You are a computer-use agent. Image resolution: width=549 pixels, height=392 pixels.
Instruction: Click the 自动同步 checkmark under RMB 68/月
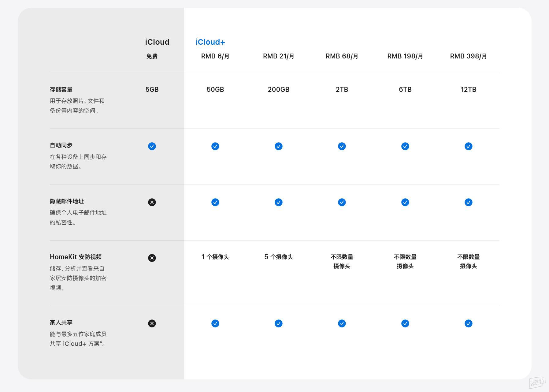coord(342,146)
